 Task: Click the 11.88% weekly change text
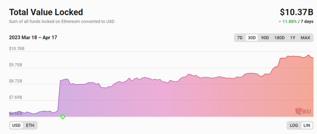289,22
